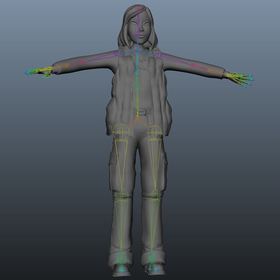The width and height of the screenshot is (280, 280).
Task: Select the yellow wrist joint on screen-left hand
Action: 51,68
